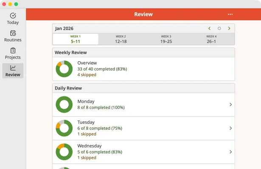
Task: Minimize the window with the yellow button
Action: click(x=10, y=4)
